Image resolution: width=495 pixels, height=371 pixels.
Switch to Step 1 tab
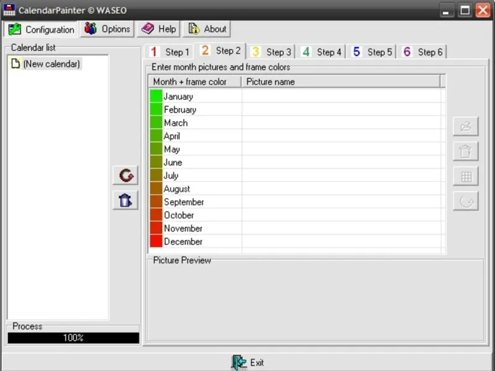169,52
